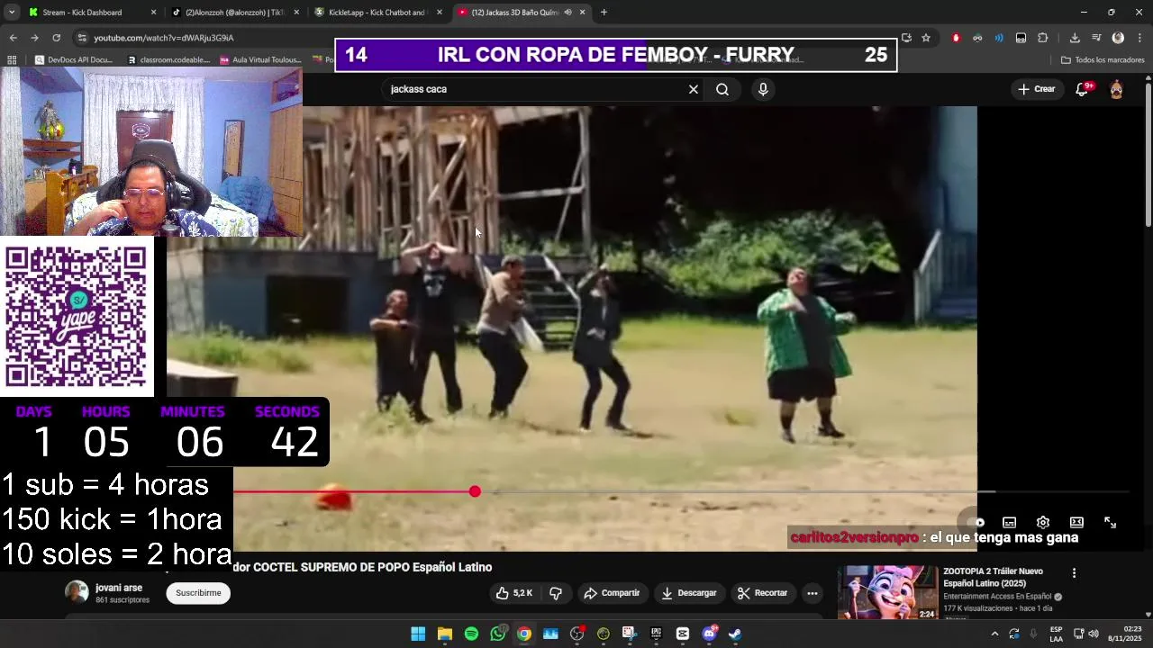Open browser Downloads panel
1153x648 pixels.
point(1075,38)
